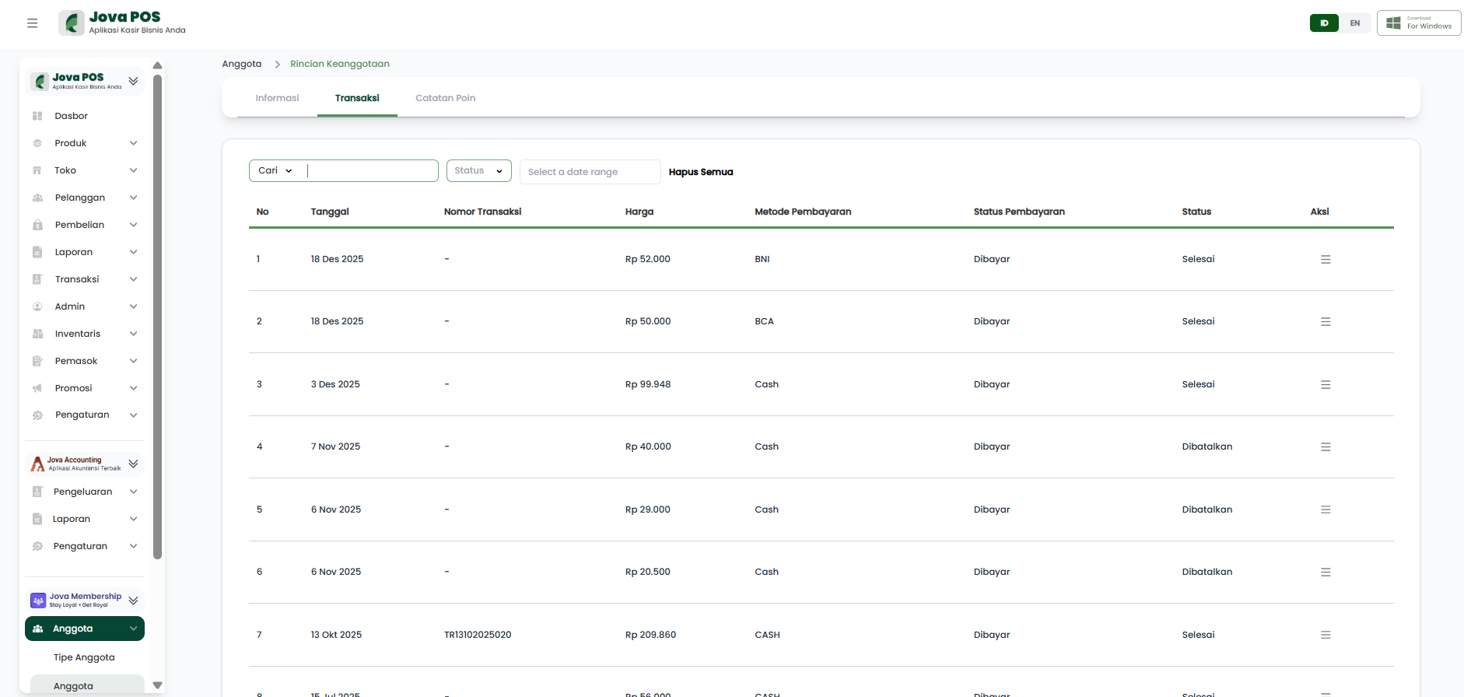The width and height of the screenshot is (1464, 697).
Task: Collapse the Jova Membership sidebar section
Action: tap(133, 601)
